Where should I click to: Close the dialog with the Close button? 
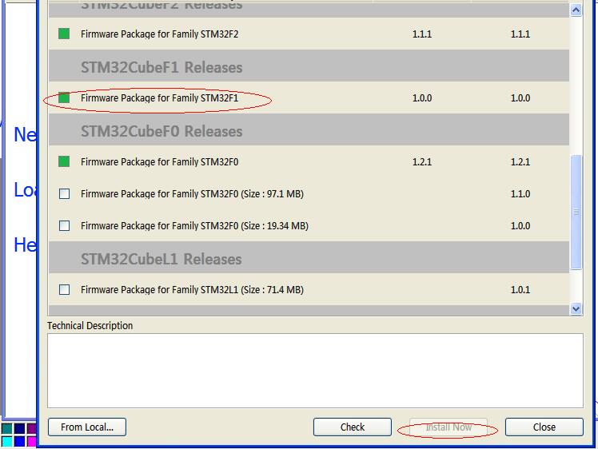coord(544,427)
